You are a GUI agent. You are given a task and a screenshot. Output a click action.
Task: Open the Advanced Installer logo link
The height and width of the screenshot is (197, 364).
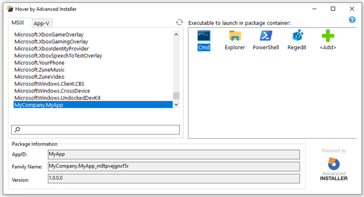tap(334, 169)
